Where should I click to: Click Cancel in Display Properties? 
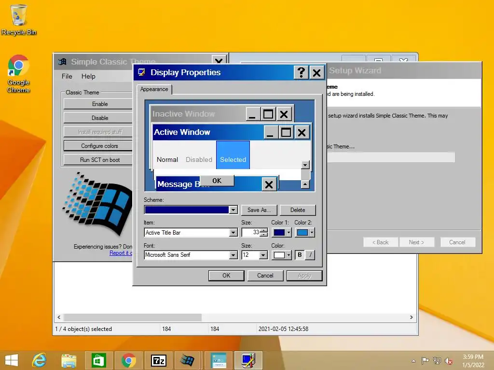265,276
